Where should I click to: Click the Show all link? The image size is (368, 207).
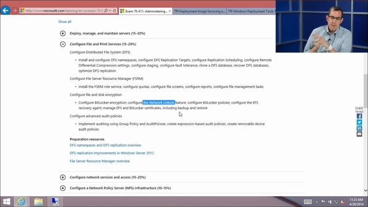[x=64, y=22]
